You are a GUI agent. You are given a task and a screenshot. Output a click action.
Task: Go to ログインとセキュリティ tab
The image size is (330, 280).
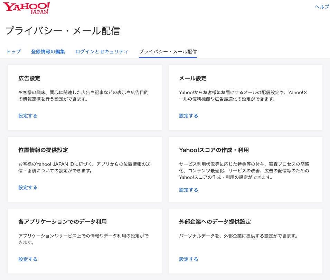tap(102, 51)
